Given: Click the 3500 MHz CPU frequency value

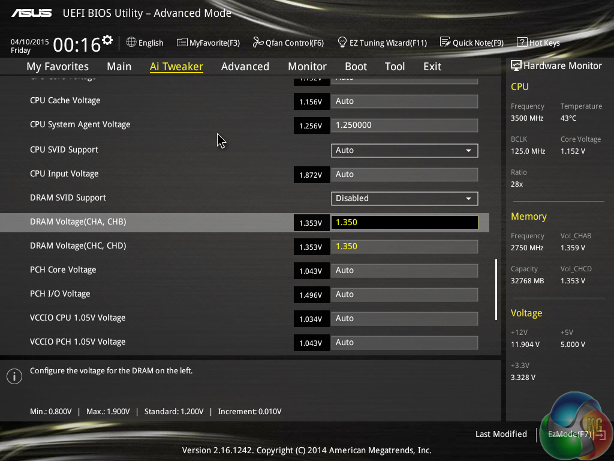Looking at the screenshot, I should 526,118.
